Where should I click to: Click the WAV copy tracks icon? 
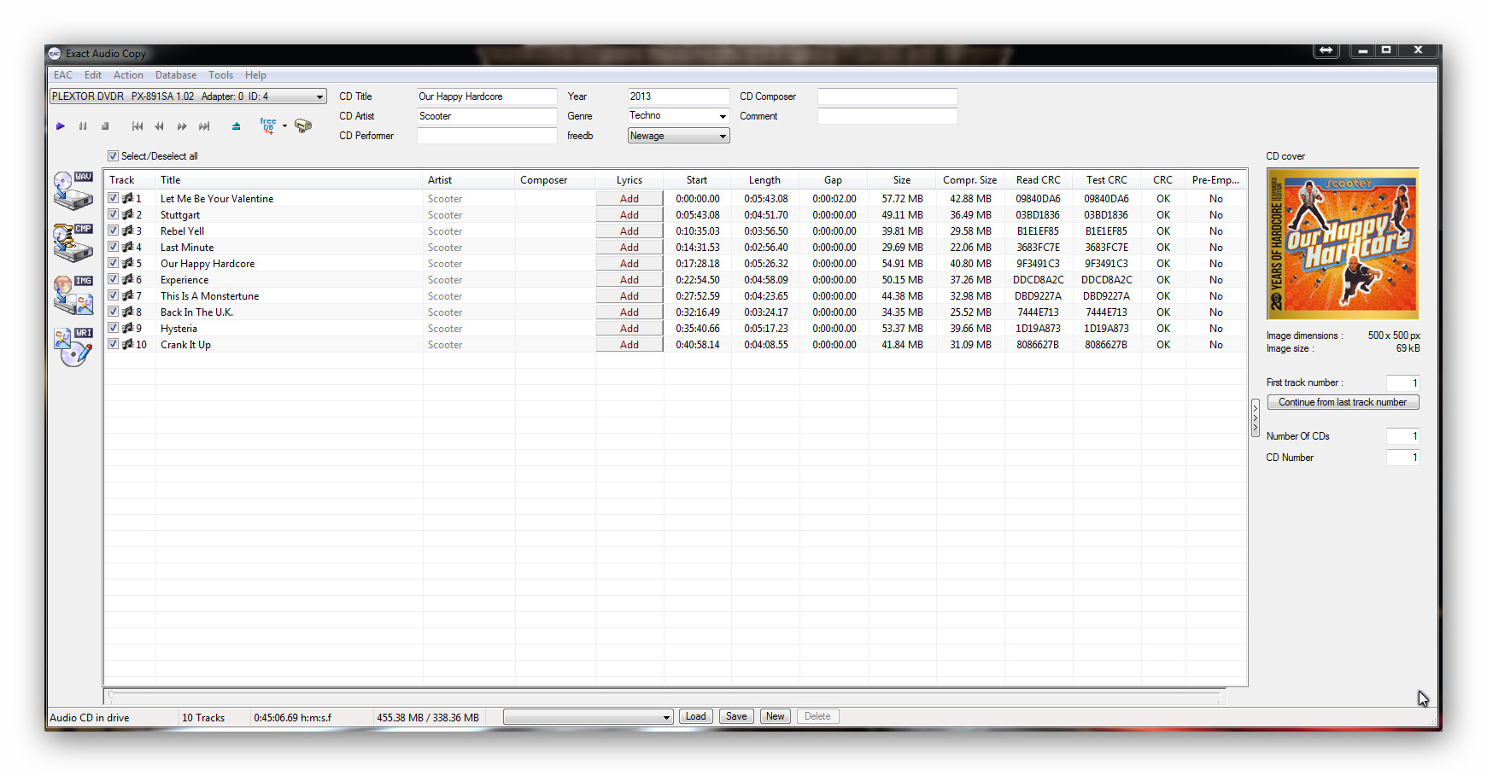(x=73, y=190)
